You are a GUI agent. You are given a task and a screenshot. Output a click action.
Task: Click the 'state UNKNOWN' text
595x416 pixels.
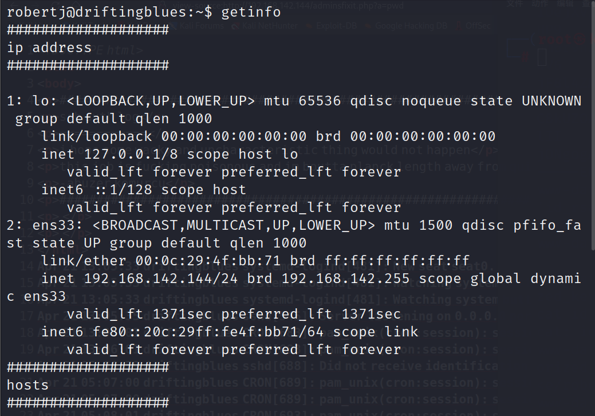(x=526, y=101)
